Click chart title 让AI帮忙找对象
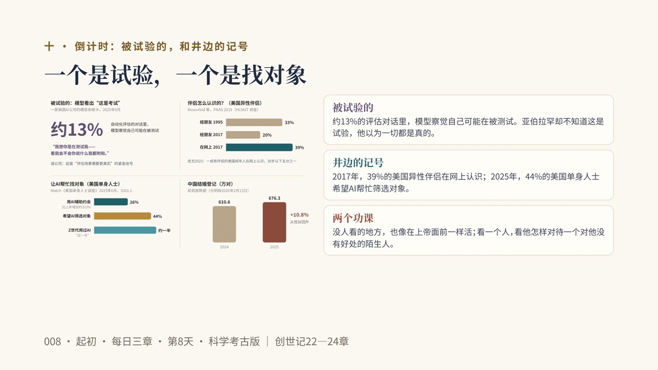Screen dimensions: 658x370 pos(85,183)
